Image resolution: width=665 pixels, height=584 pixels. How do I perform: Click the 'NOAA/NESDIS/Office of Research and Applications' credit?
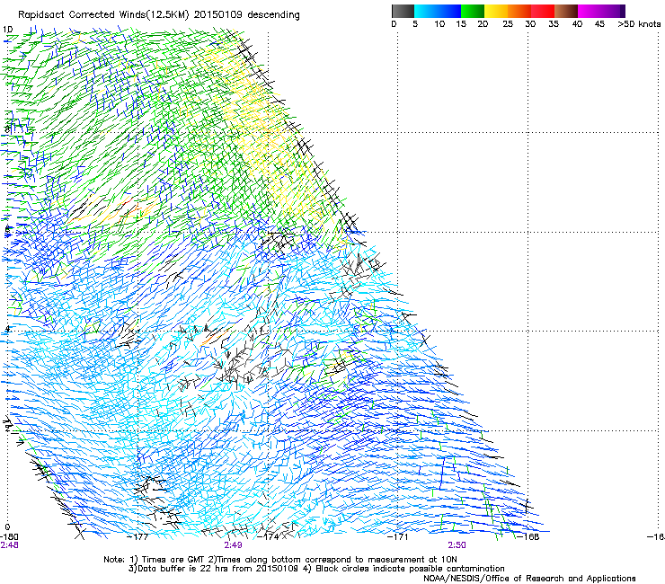[x=529, y=579]
